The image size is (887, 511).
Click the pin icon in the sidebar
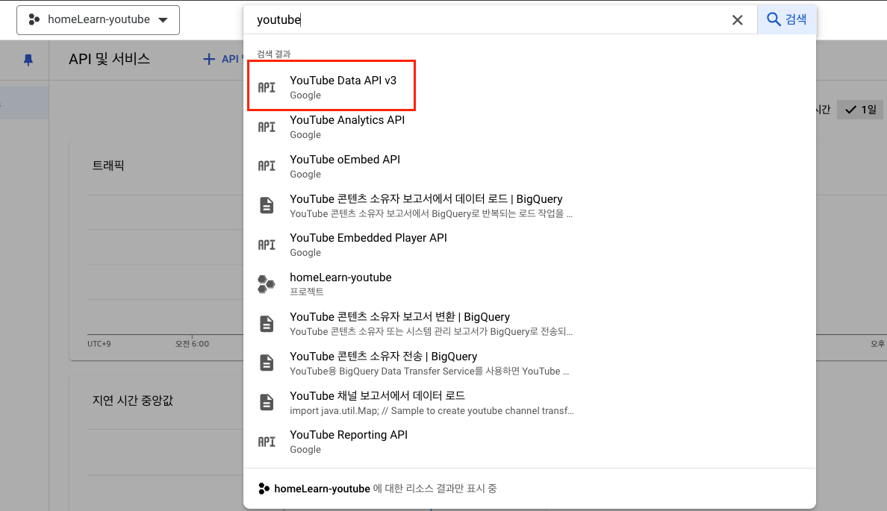click(x=28, y=60)
